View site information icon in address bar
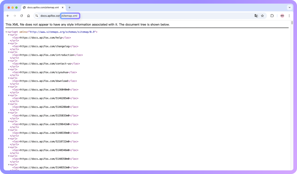 coord(37,16)
